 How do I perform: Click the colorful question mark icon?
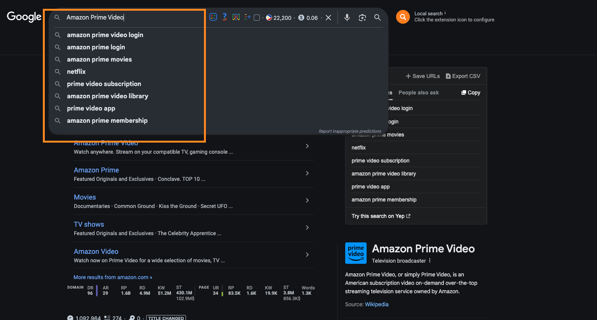click(x=225, y=17)
